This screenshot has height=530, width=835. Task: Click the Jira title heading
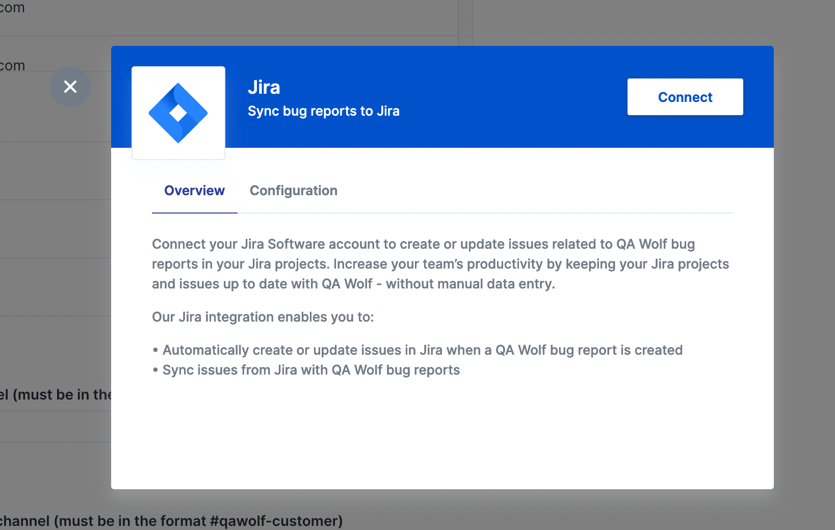(264, 87)
